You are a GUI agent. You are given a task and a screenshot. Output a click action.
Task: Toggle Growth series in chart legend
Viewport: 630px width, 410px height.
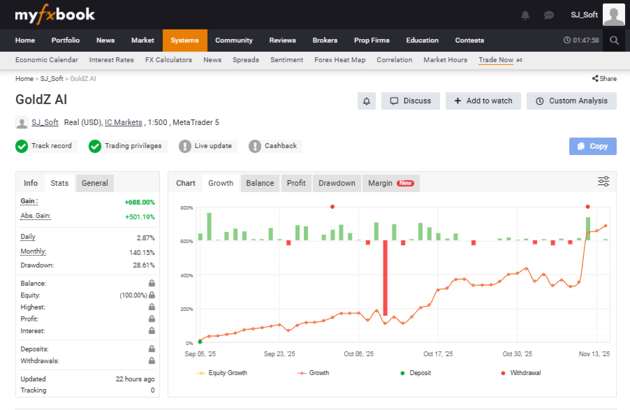point(314,373)
